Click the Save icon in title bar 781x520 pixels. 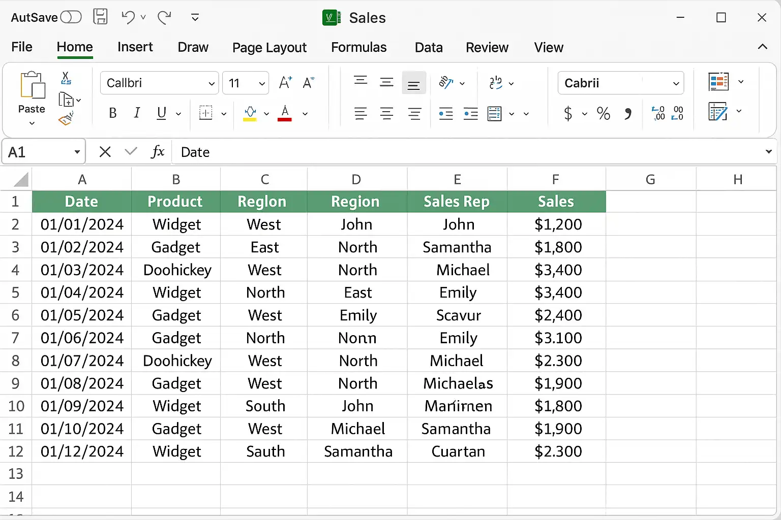100,17
